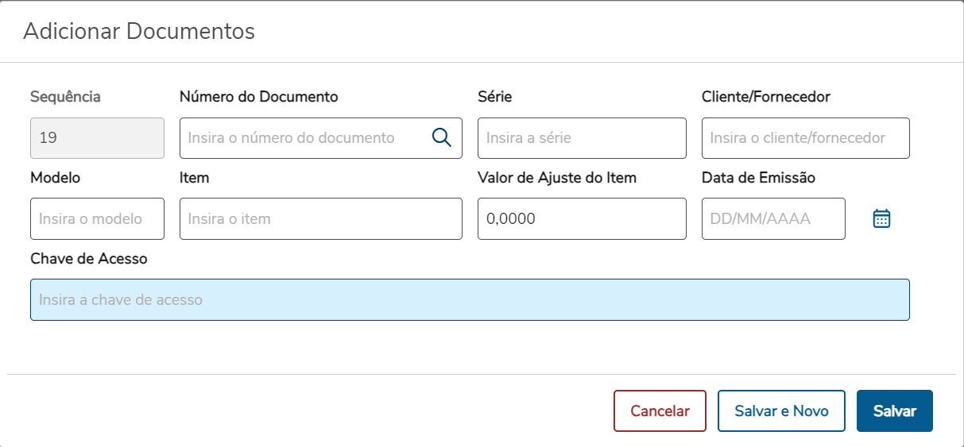Save the document with Salvar

pos(894,411)
